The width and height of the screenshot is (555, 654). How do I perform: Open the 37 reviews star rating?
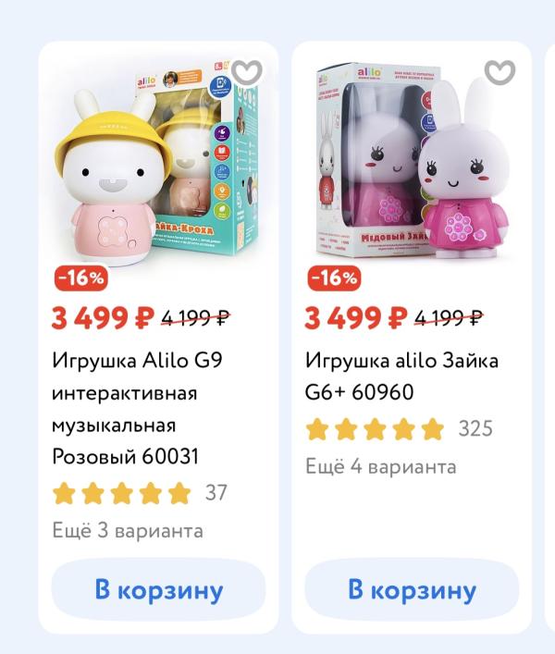pyautogui.click(x=122, y=493)
